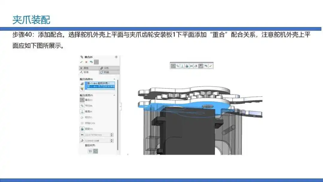Click the black servo body in the 3D view
Viewport: 323px width, 182px height.
190,132
